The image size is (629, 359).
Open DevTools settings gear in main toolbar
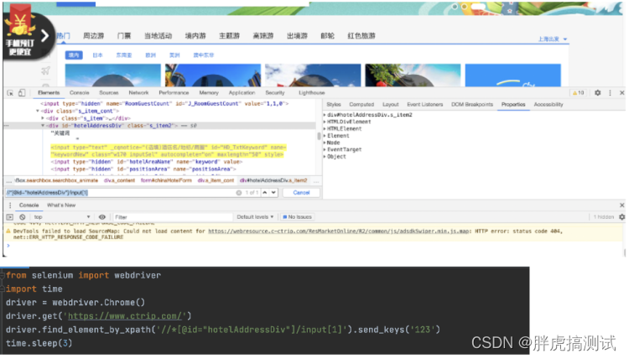coord(598,92)
